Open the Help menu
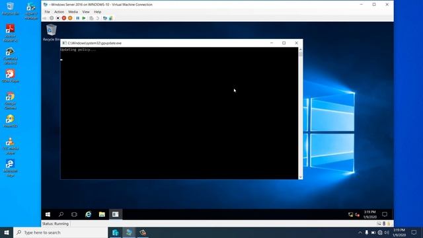The image size is (423, 238). [x=97, y=12]
